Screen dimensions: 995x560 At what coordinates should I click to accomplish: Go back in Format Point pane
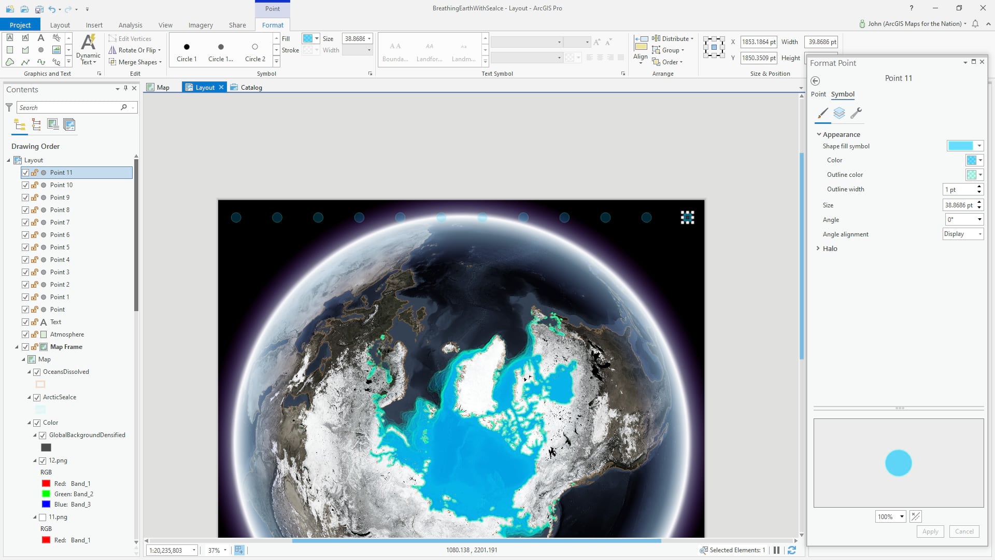[x=815, y=81]
